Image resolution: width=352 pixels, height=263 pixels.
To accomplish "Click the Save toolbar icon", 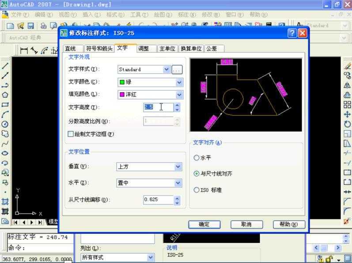I will [x=31, y=26].
